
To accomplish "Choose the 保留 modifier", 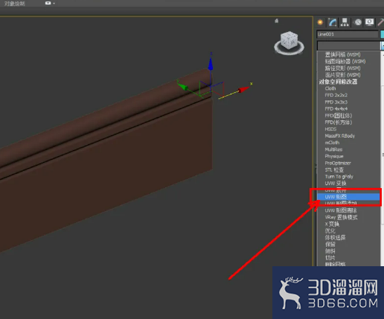I will [x=330, y=245].
